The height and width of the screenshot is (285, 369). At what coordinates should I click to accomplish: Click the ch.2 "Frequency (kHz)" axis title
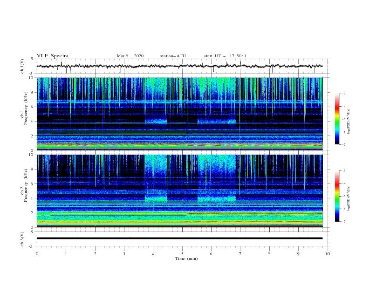pyautogui.click(x=26, y=185)
